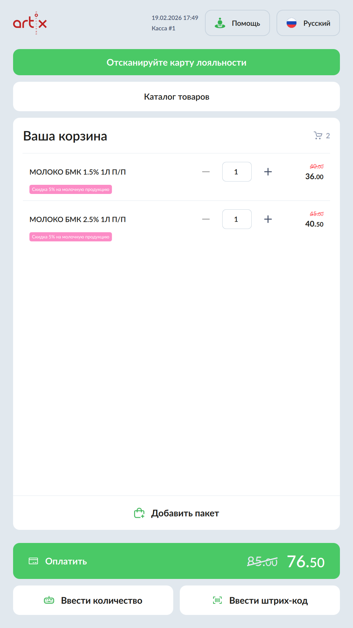353x628 pixels.
Task: Click quantity field of milk 1.5%
Action: click(x=237, y=172)
